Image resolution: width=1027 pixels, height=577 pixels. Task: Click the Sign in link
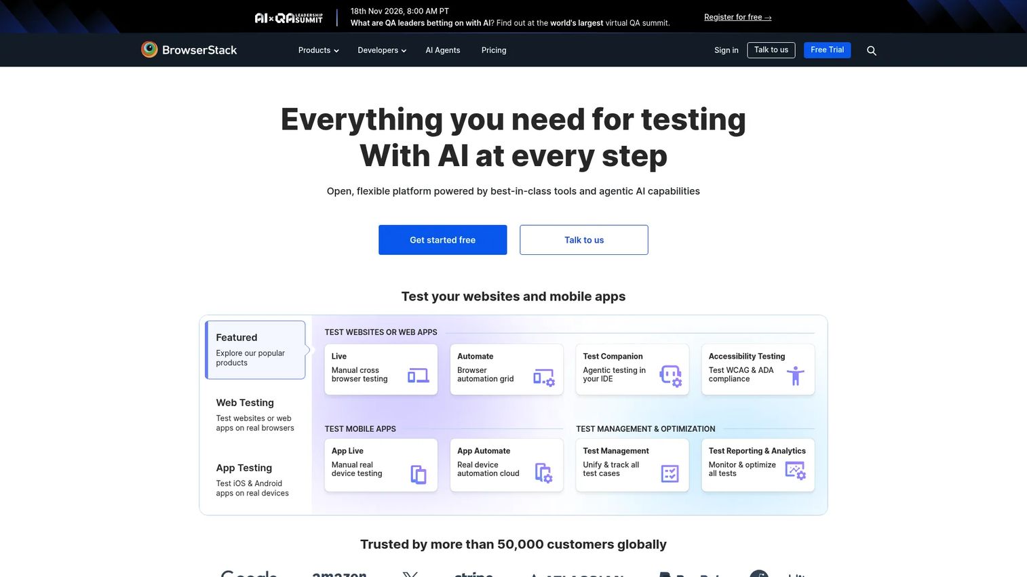point(726,50)
